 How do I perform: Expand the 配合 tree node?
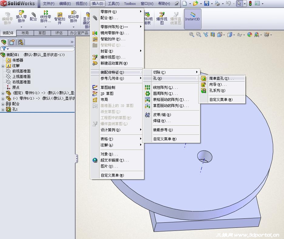3,104
